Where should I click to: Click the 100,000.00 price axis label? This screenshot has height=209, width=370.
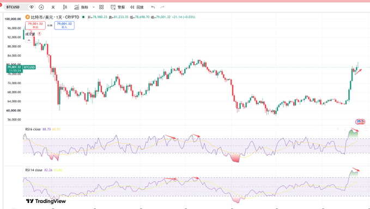13,19
